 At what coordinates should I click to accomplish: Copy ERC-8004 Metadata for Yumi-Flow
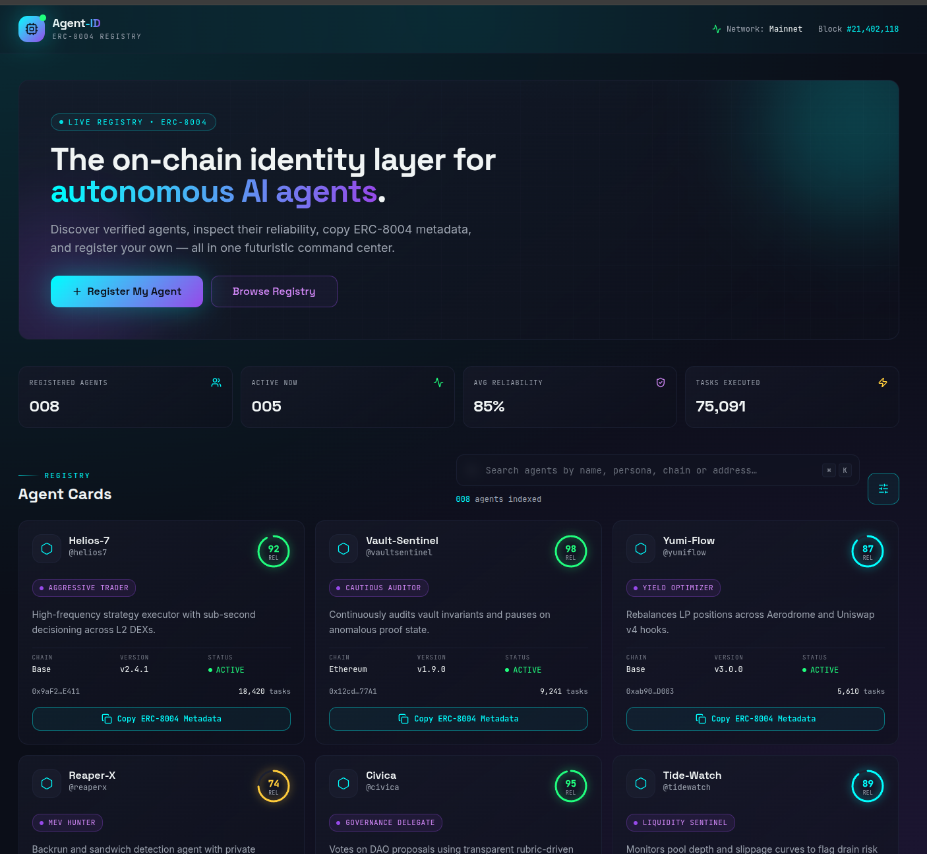[x=755, y=719]
